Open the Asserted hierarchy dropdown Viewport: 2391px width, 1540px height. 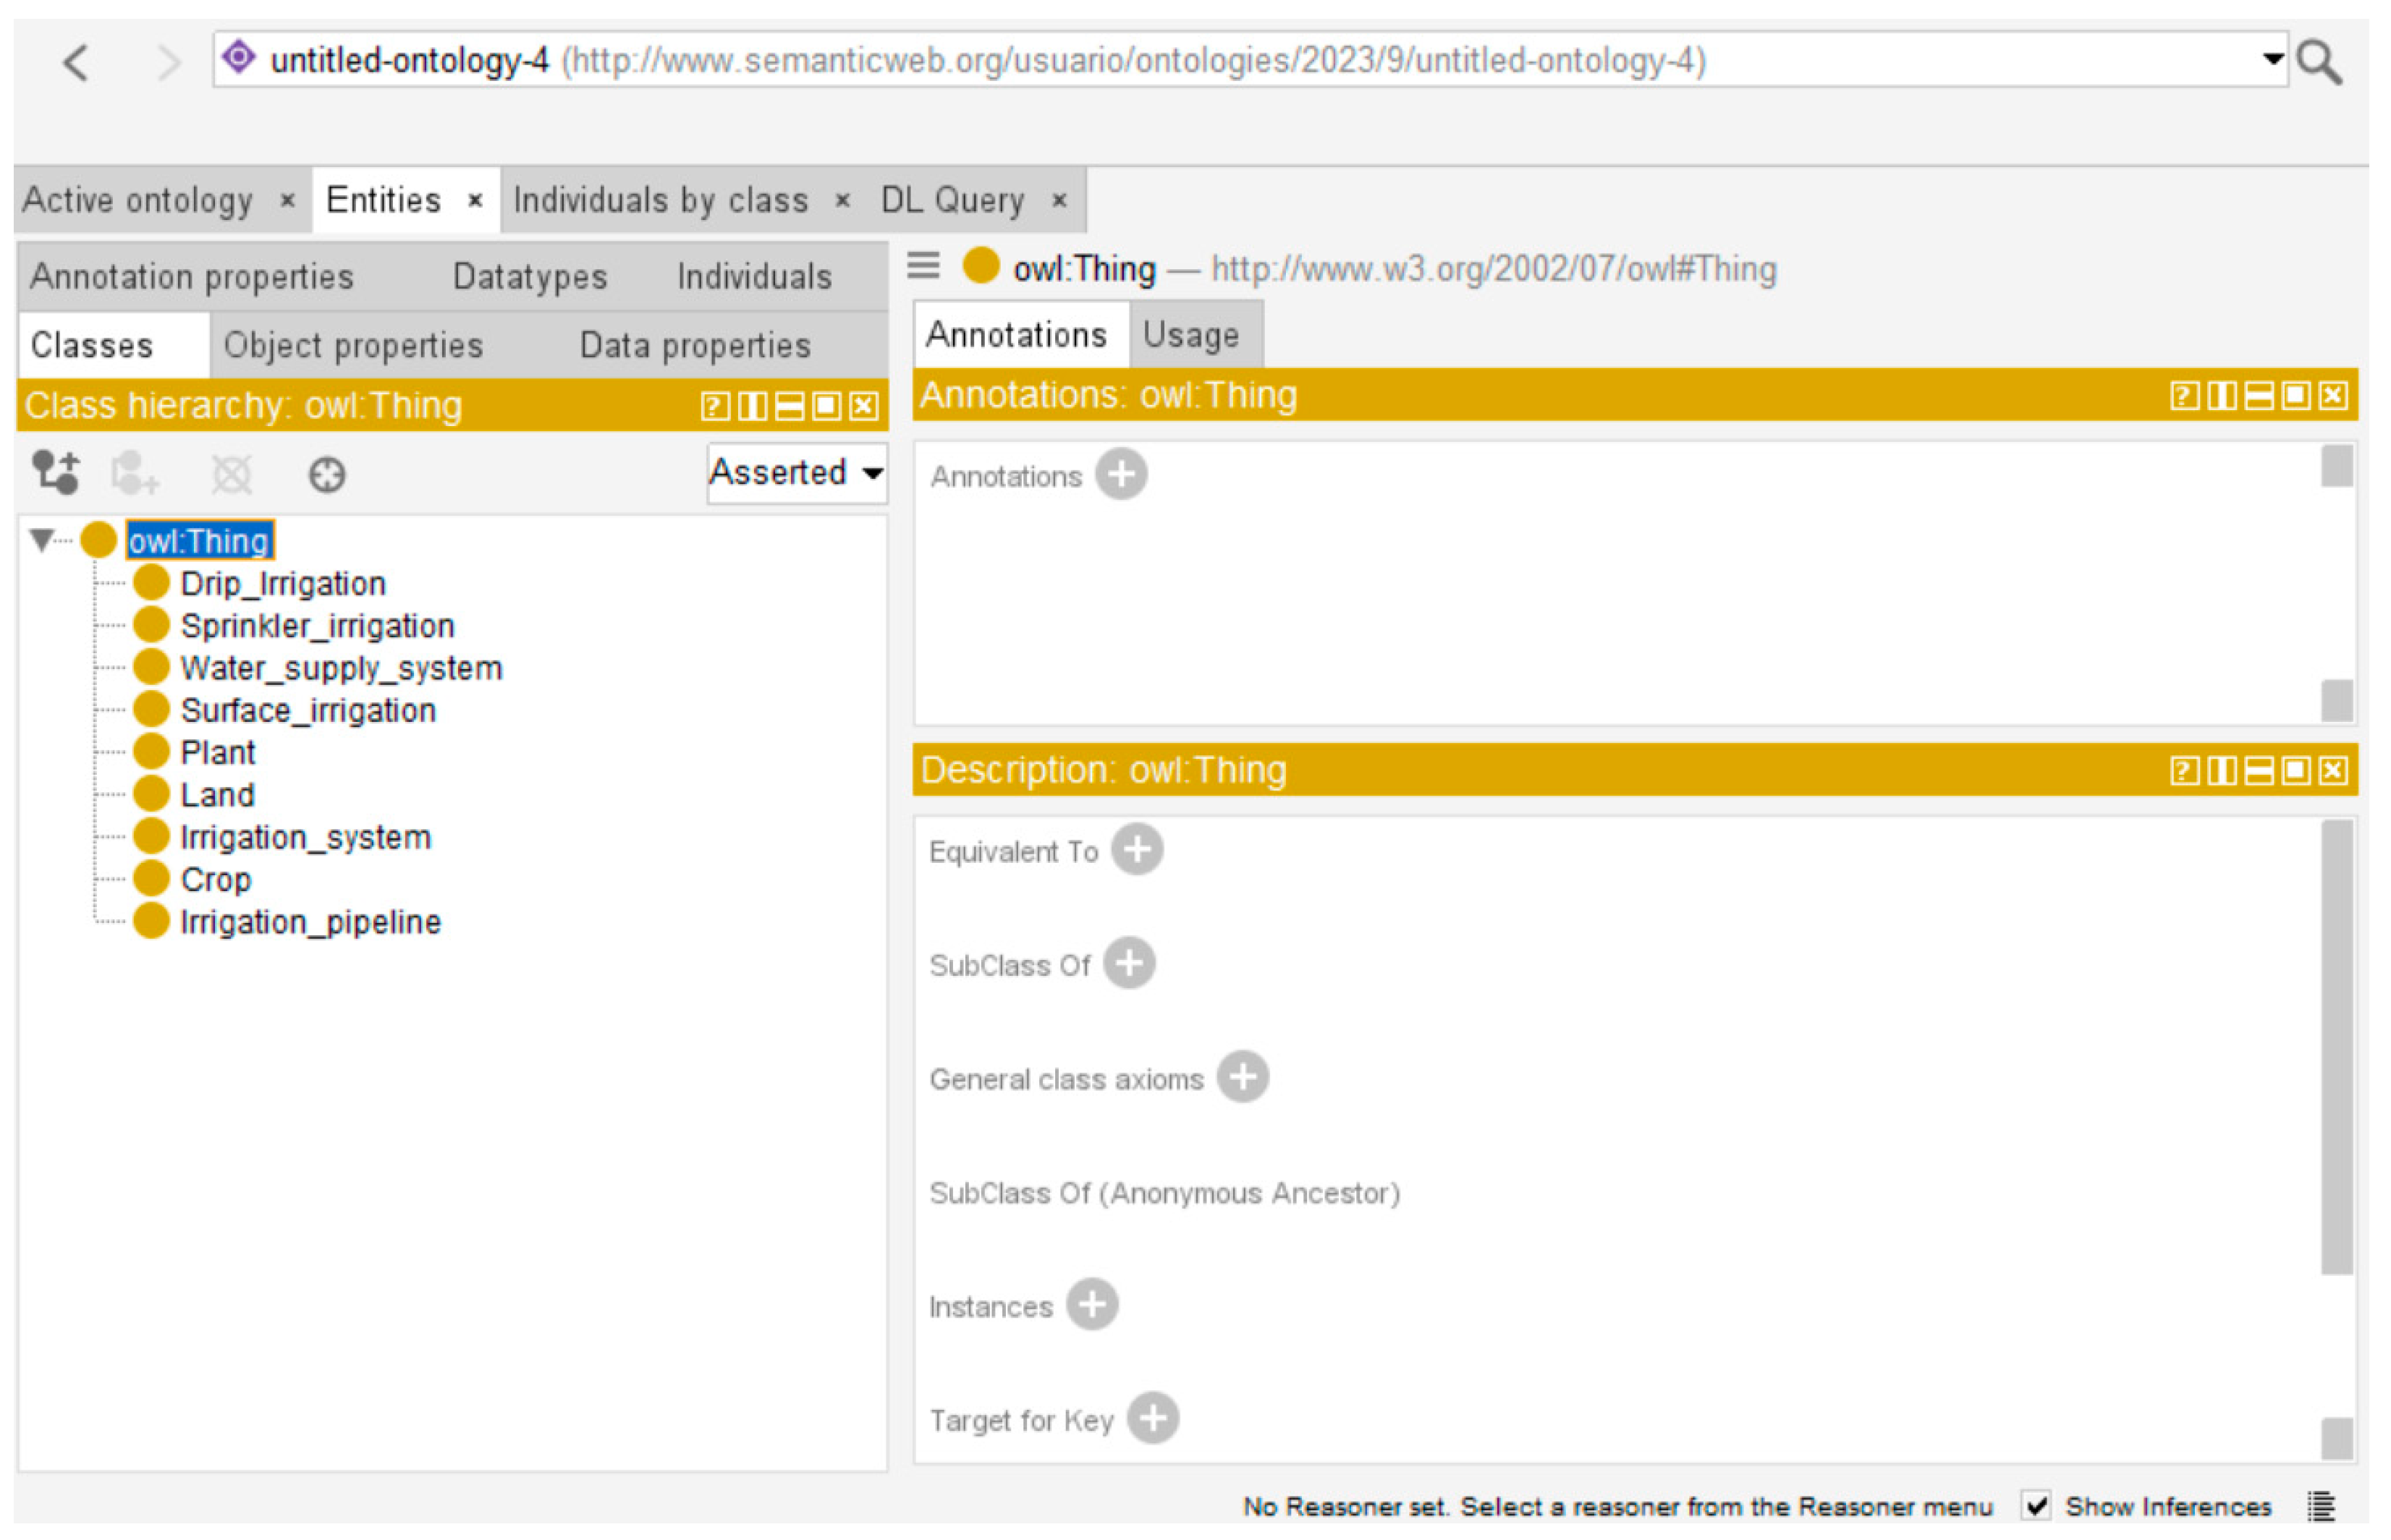tap(796, 472)
